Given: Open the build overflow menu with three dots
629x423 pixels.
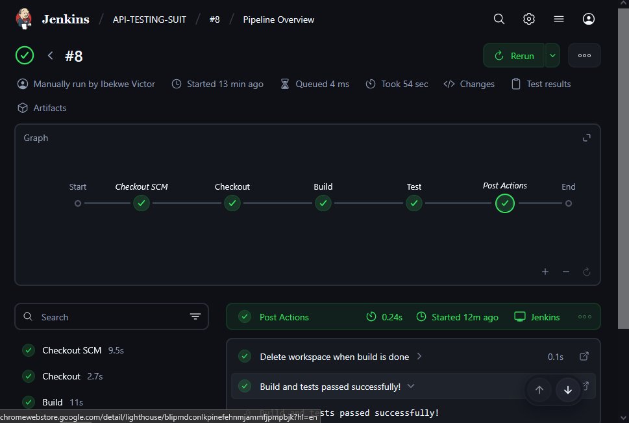Looking at the screenshot, I should tap(584, 55).
